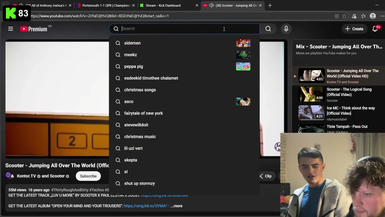Click the mix playlist title heading
This screenshot has width=385, height=217.
(x=339, y=47)
